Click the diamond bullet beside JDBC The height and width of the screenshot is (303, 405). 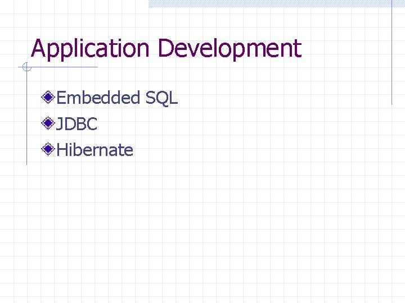48,123
